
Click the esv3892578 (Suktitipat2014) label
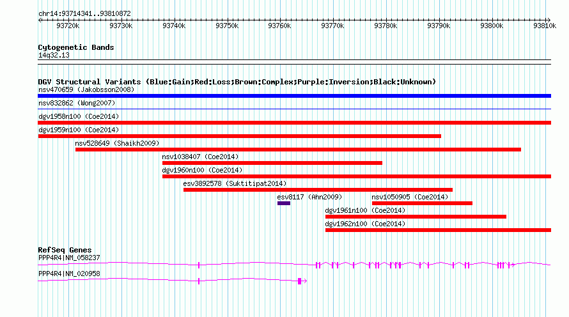(235, 183)
